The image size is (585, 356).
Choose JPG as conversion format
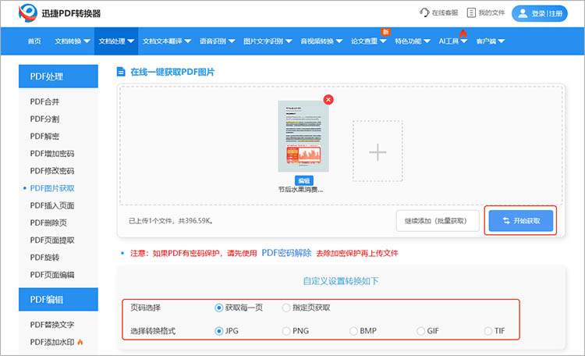point(219,331)
